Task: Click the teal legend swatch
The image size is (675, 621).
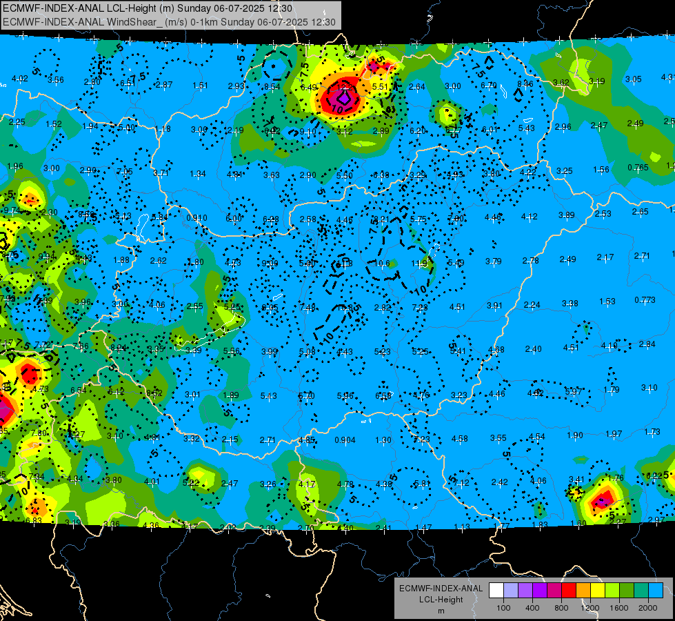Action: (641, 590)
